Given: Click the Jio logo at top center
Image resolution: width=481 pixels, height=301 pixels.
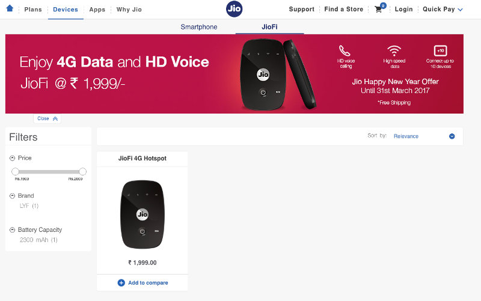Looking at the screenshot, I should pyautogui.click(x=234, y=9).
